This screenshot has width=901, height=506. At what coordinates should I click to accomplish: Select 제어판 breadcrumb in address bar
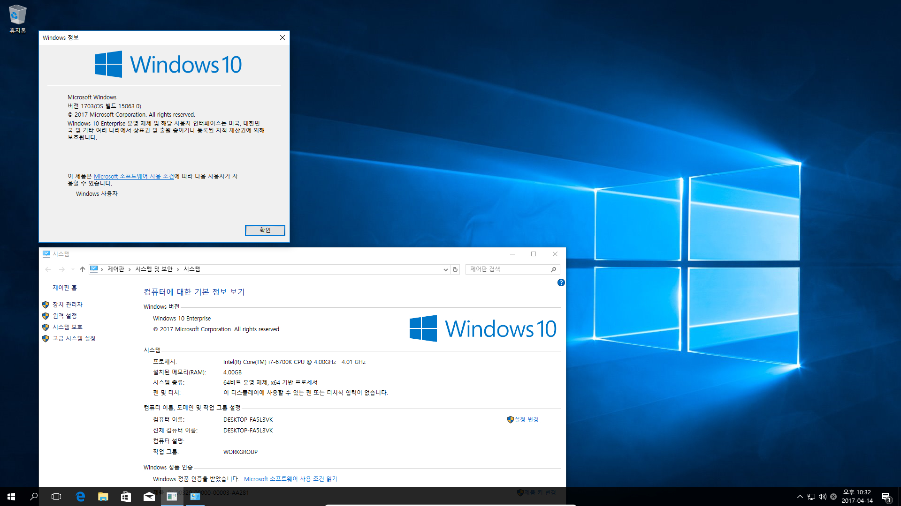pyautogui.click(x=115, y=269)
